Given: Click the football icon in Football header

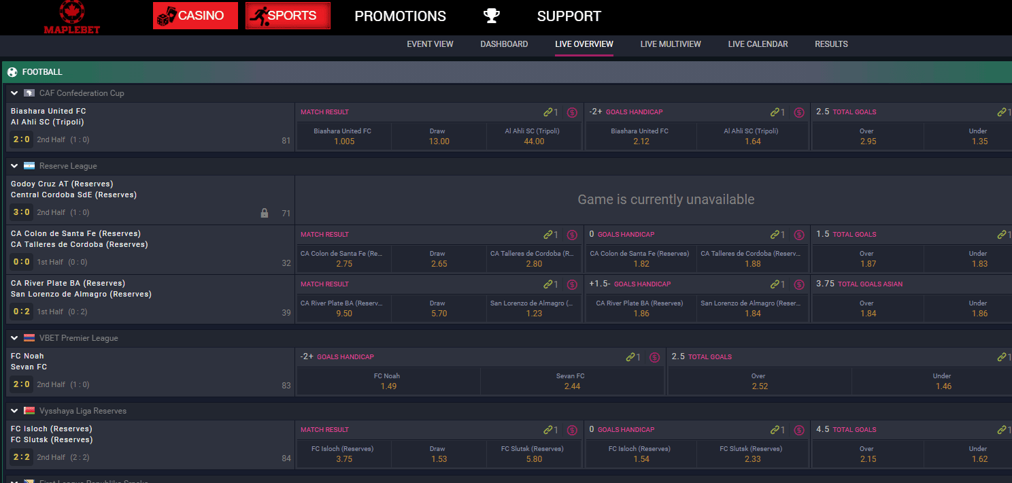Looking at the screenshot, I should (x=12, y=72).
